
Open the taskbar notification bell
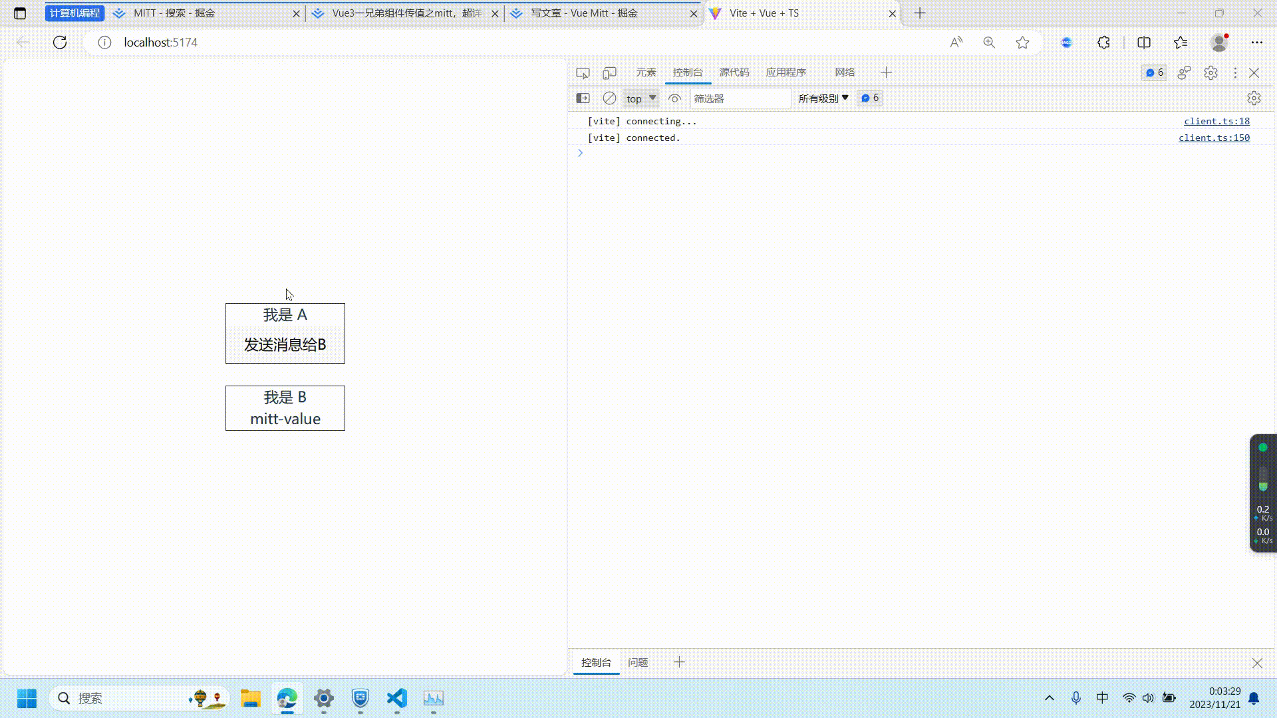point(1254,698)
